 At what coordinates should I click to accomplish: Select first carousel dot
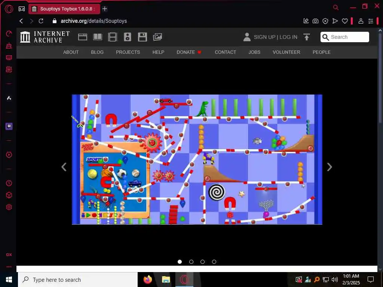[180, 262]
